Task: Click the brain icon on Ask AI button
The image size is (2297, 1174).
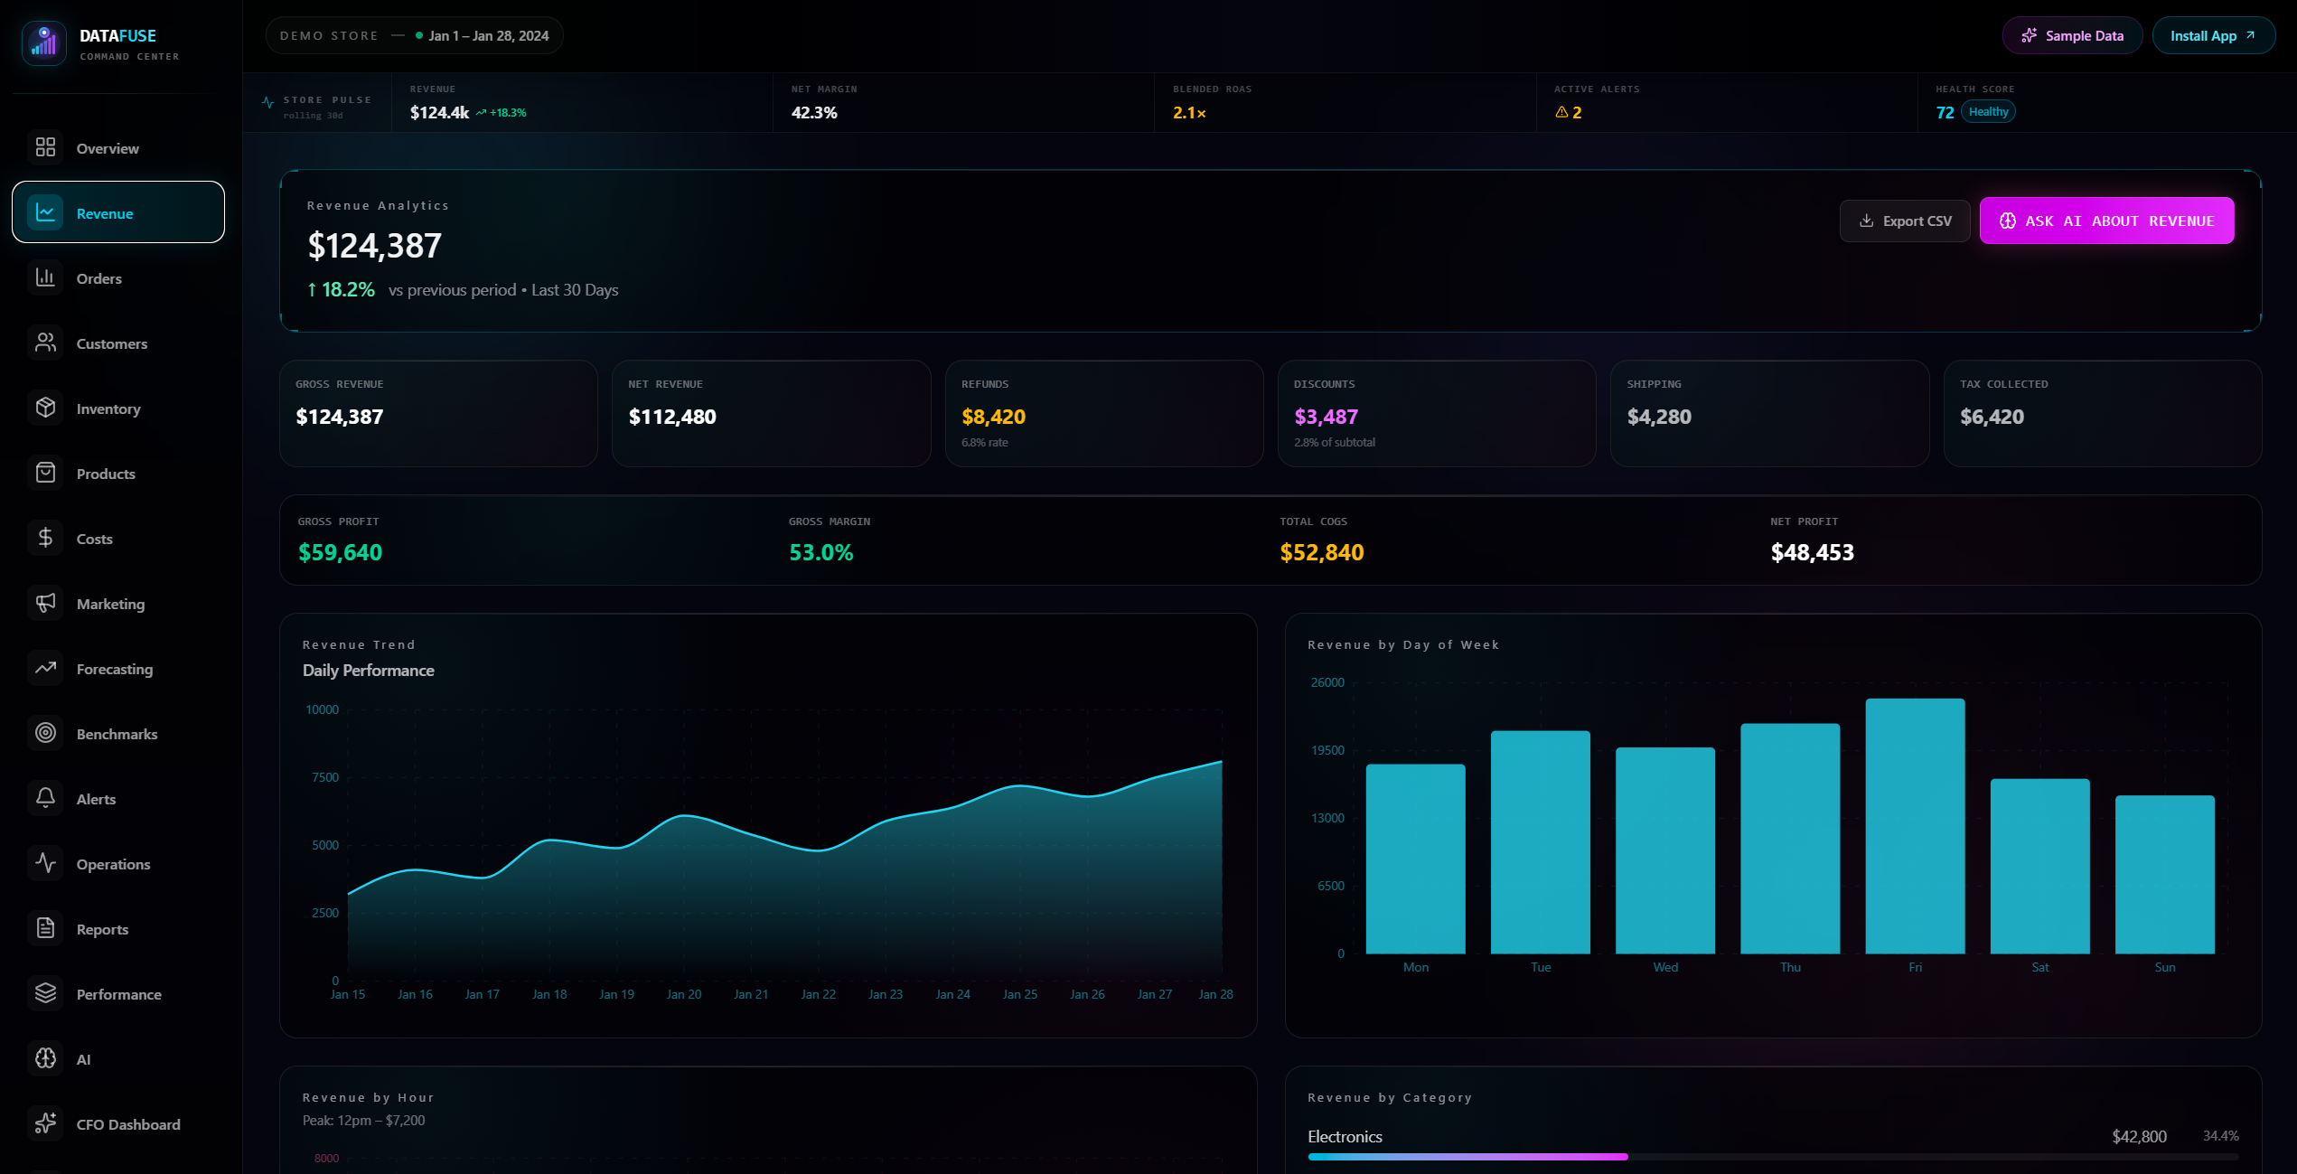Action: (2007, 221)
